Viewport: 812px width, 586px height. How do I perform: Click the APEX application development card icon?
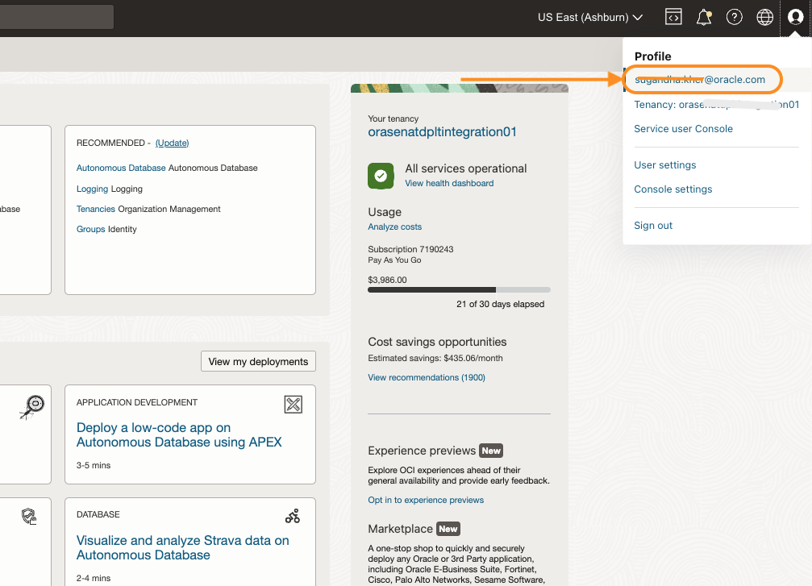click(x=293, y=405)
